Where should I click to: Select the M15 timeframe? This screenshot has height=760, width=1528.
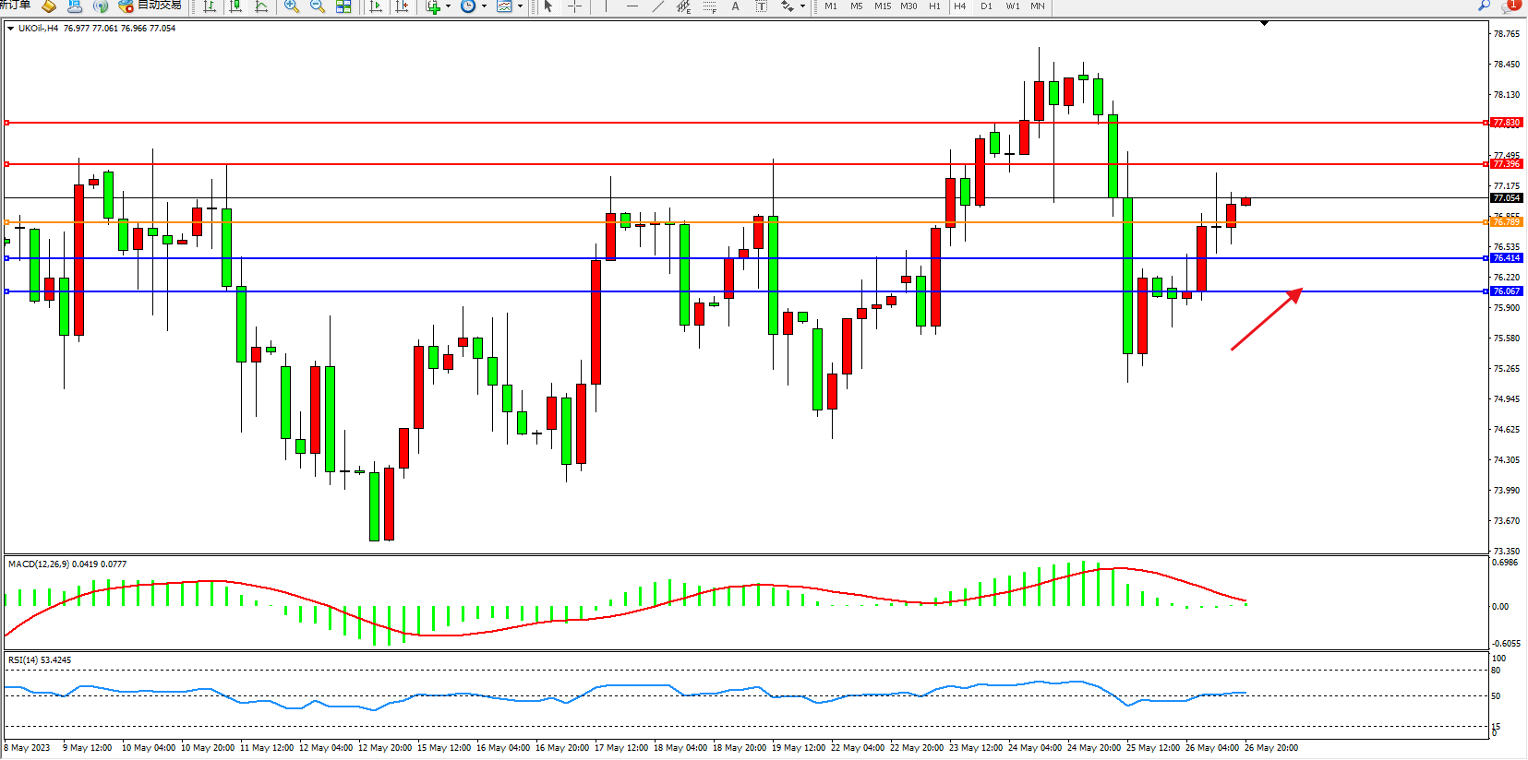click(883, 6)
